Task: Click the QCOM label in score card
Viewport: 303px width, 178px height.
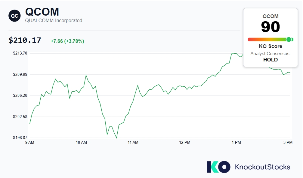Action: click(271, 16)
